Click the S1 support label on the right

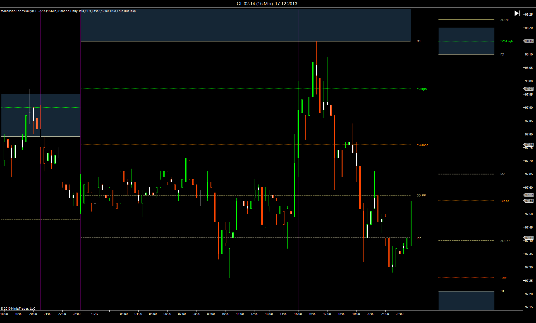tap(502, 291)
